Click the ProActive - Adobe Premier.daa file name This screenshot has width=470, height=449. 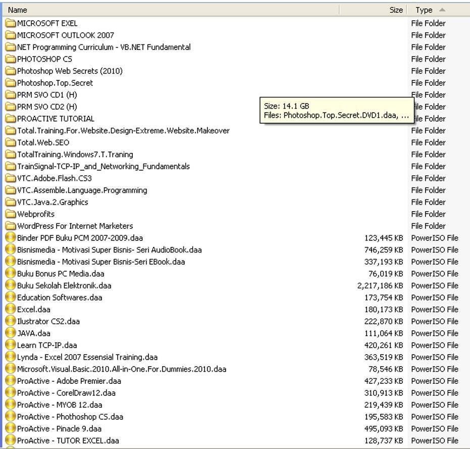(x=69, y=381)
